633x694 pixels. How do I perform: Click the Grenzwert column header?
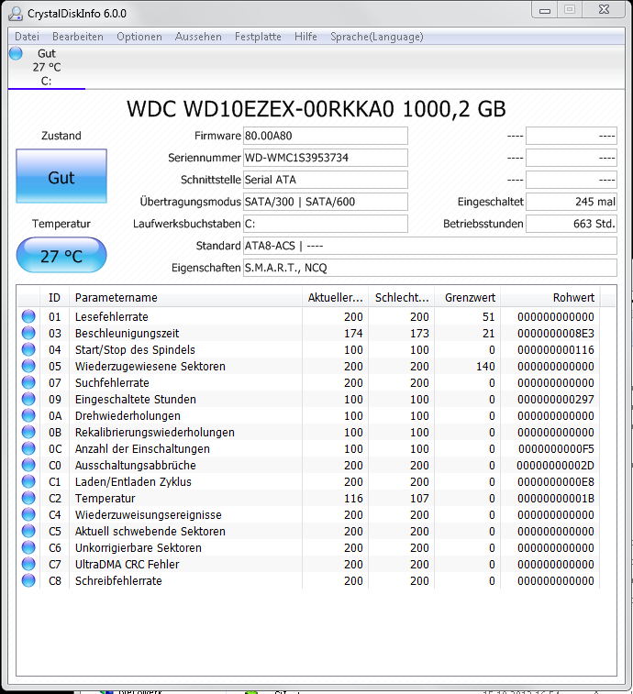pyautogui.click(x=467, y=297)
